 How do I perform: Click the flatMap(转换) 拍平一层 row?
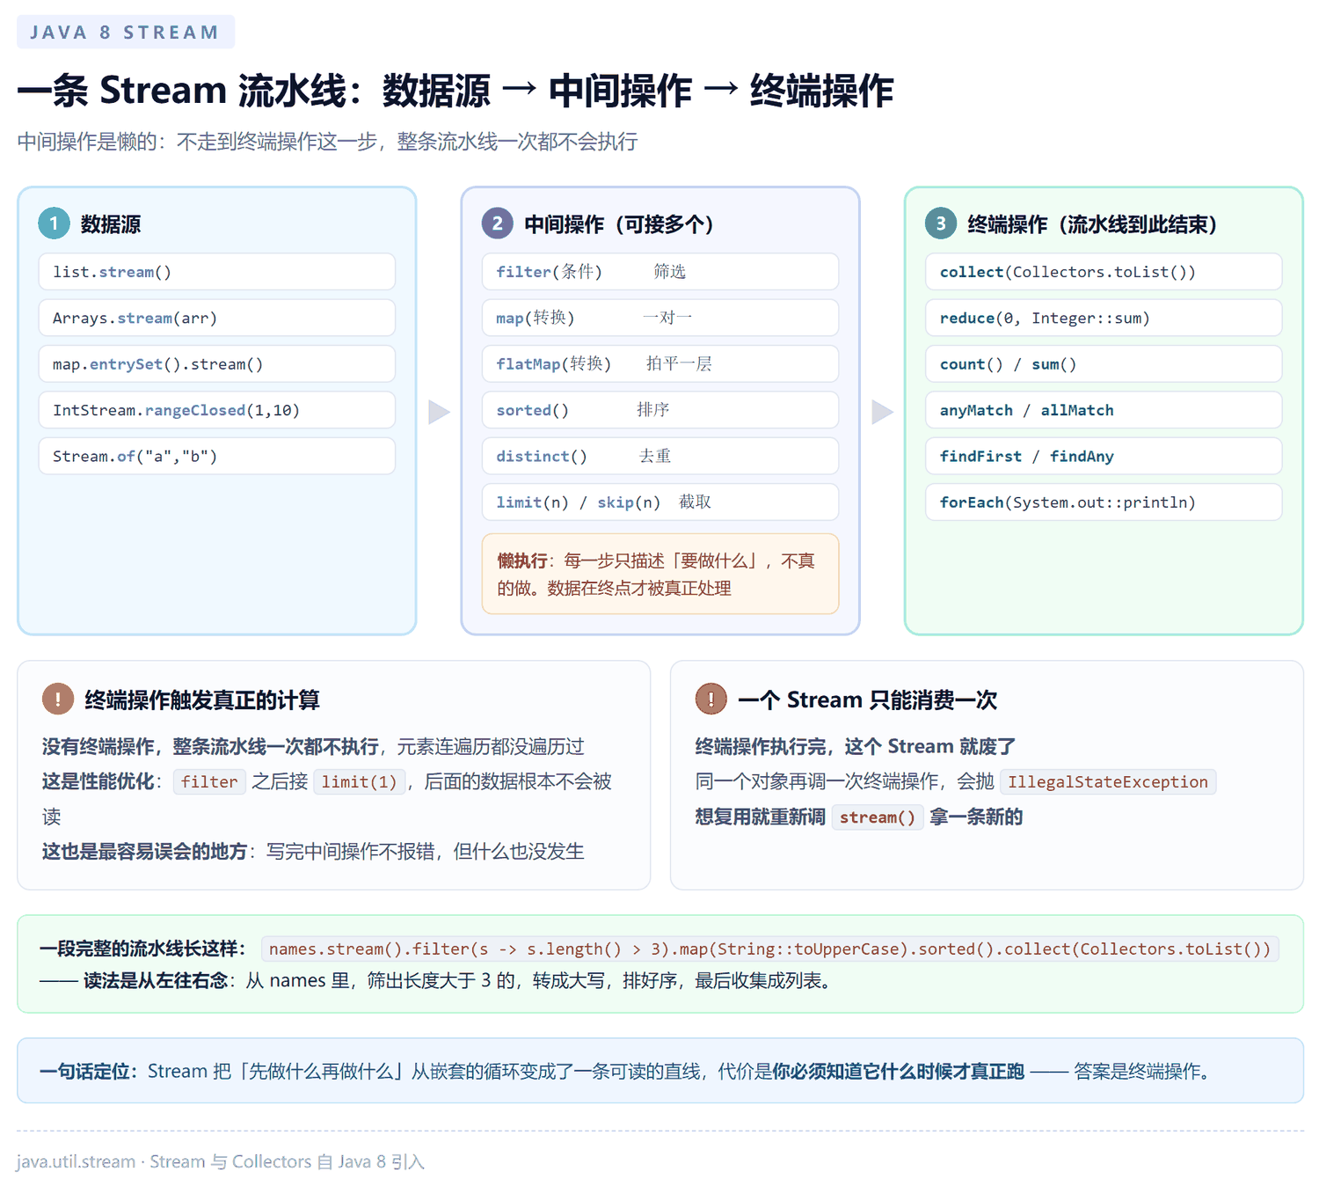(660, 364)
